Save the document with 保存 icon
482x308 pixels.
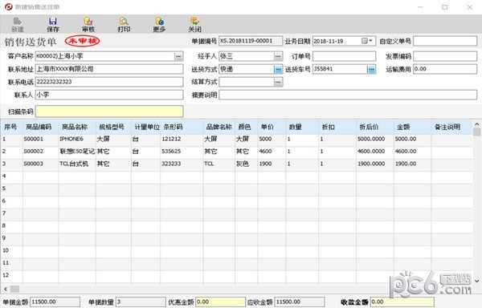[x=53, y=25]
